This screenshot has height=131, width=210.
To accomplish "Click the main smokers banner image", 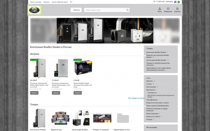I will coord(105,31).
